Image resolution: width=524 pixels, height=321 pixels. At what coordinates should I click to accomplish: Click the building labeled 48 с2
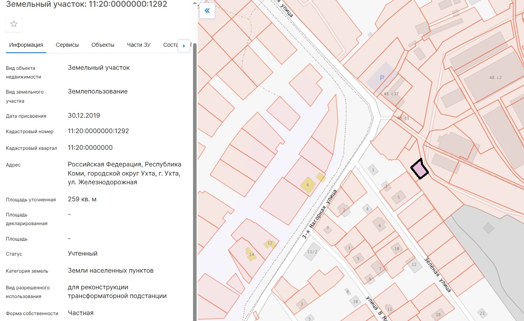pos(495,78)
